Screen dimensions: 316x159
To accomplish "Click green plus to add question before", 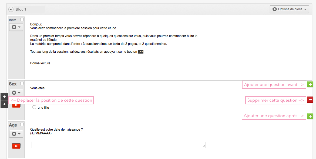I will (x=310, y=84).
